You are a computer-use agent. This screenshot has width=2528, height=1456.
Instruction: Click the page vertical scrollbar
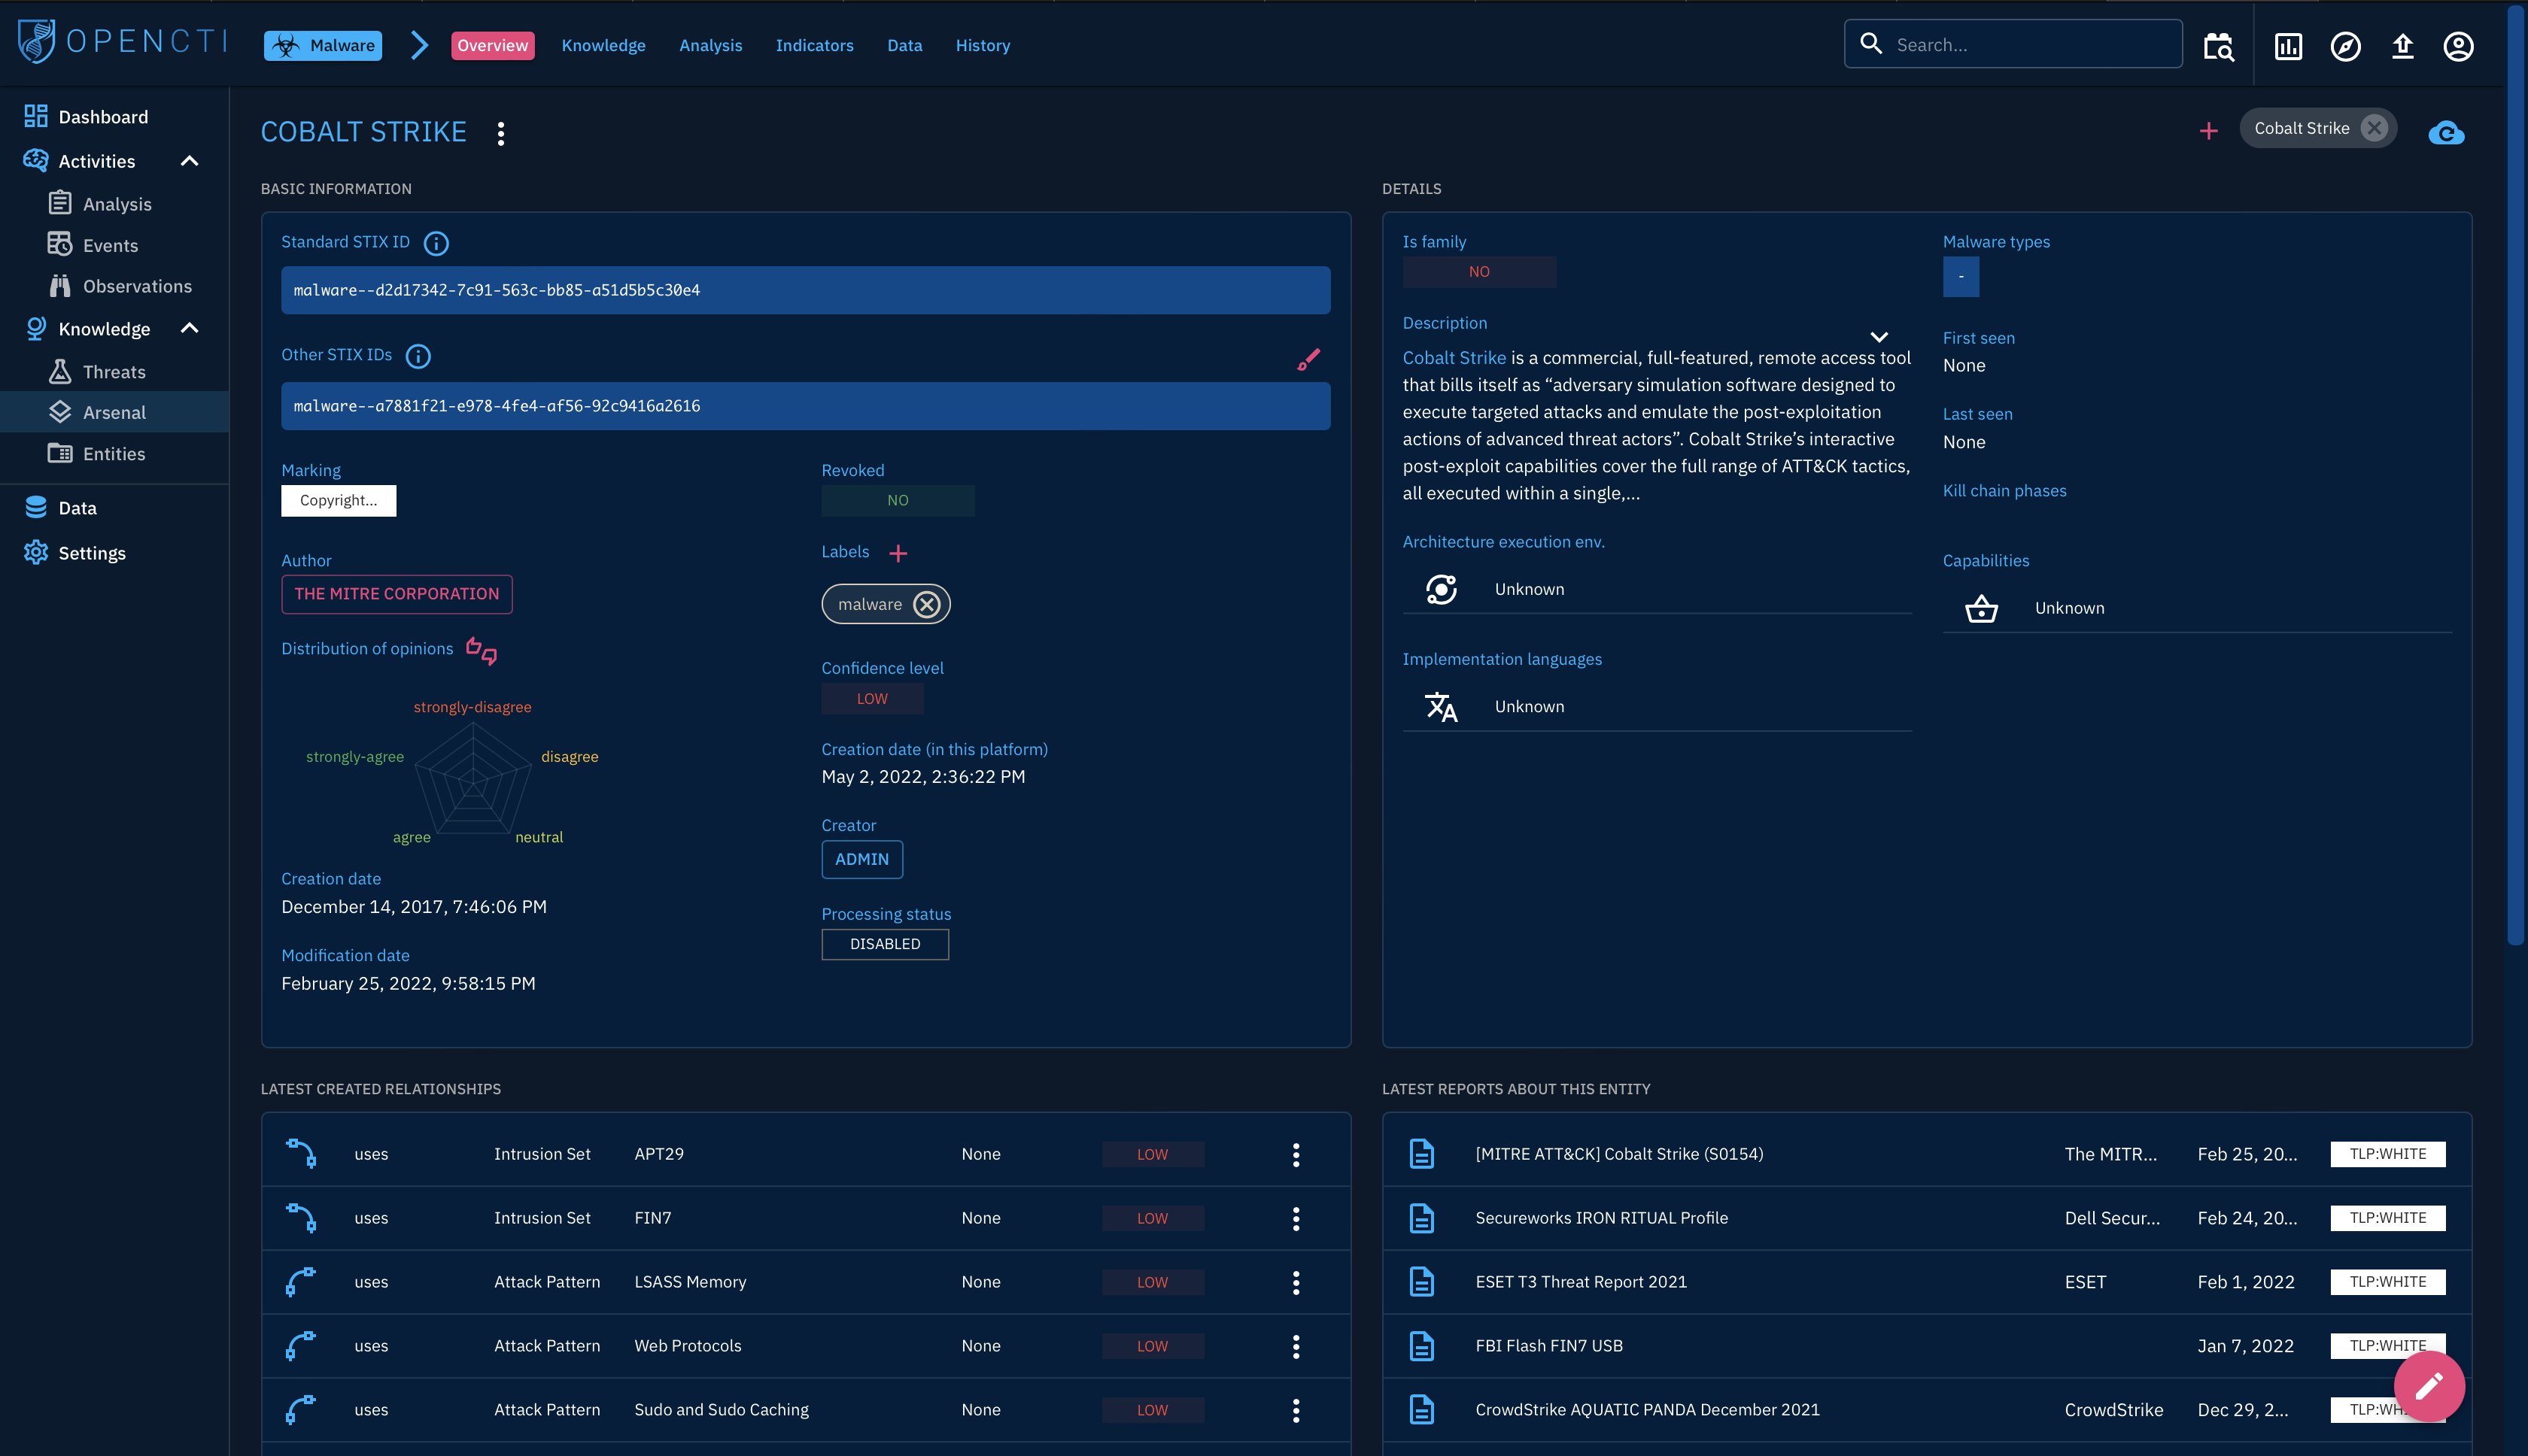(x=2517, y=475)
